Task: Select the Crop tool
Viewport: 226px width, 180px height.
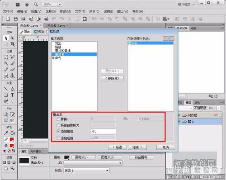Action: click(13, 44)
